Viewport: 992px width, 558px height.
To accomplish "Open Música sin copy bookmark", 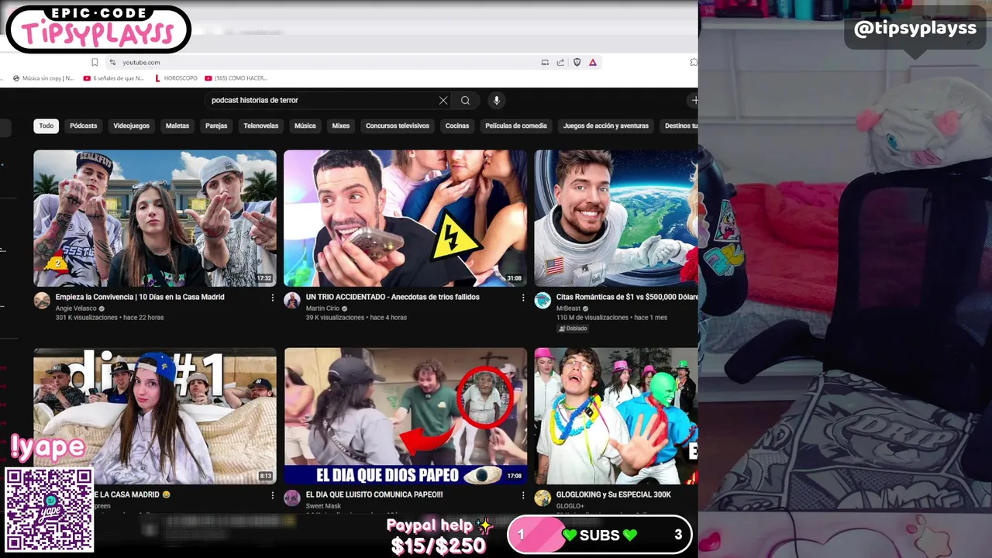I will pyautogui.click(x=43, y=78).
